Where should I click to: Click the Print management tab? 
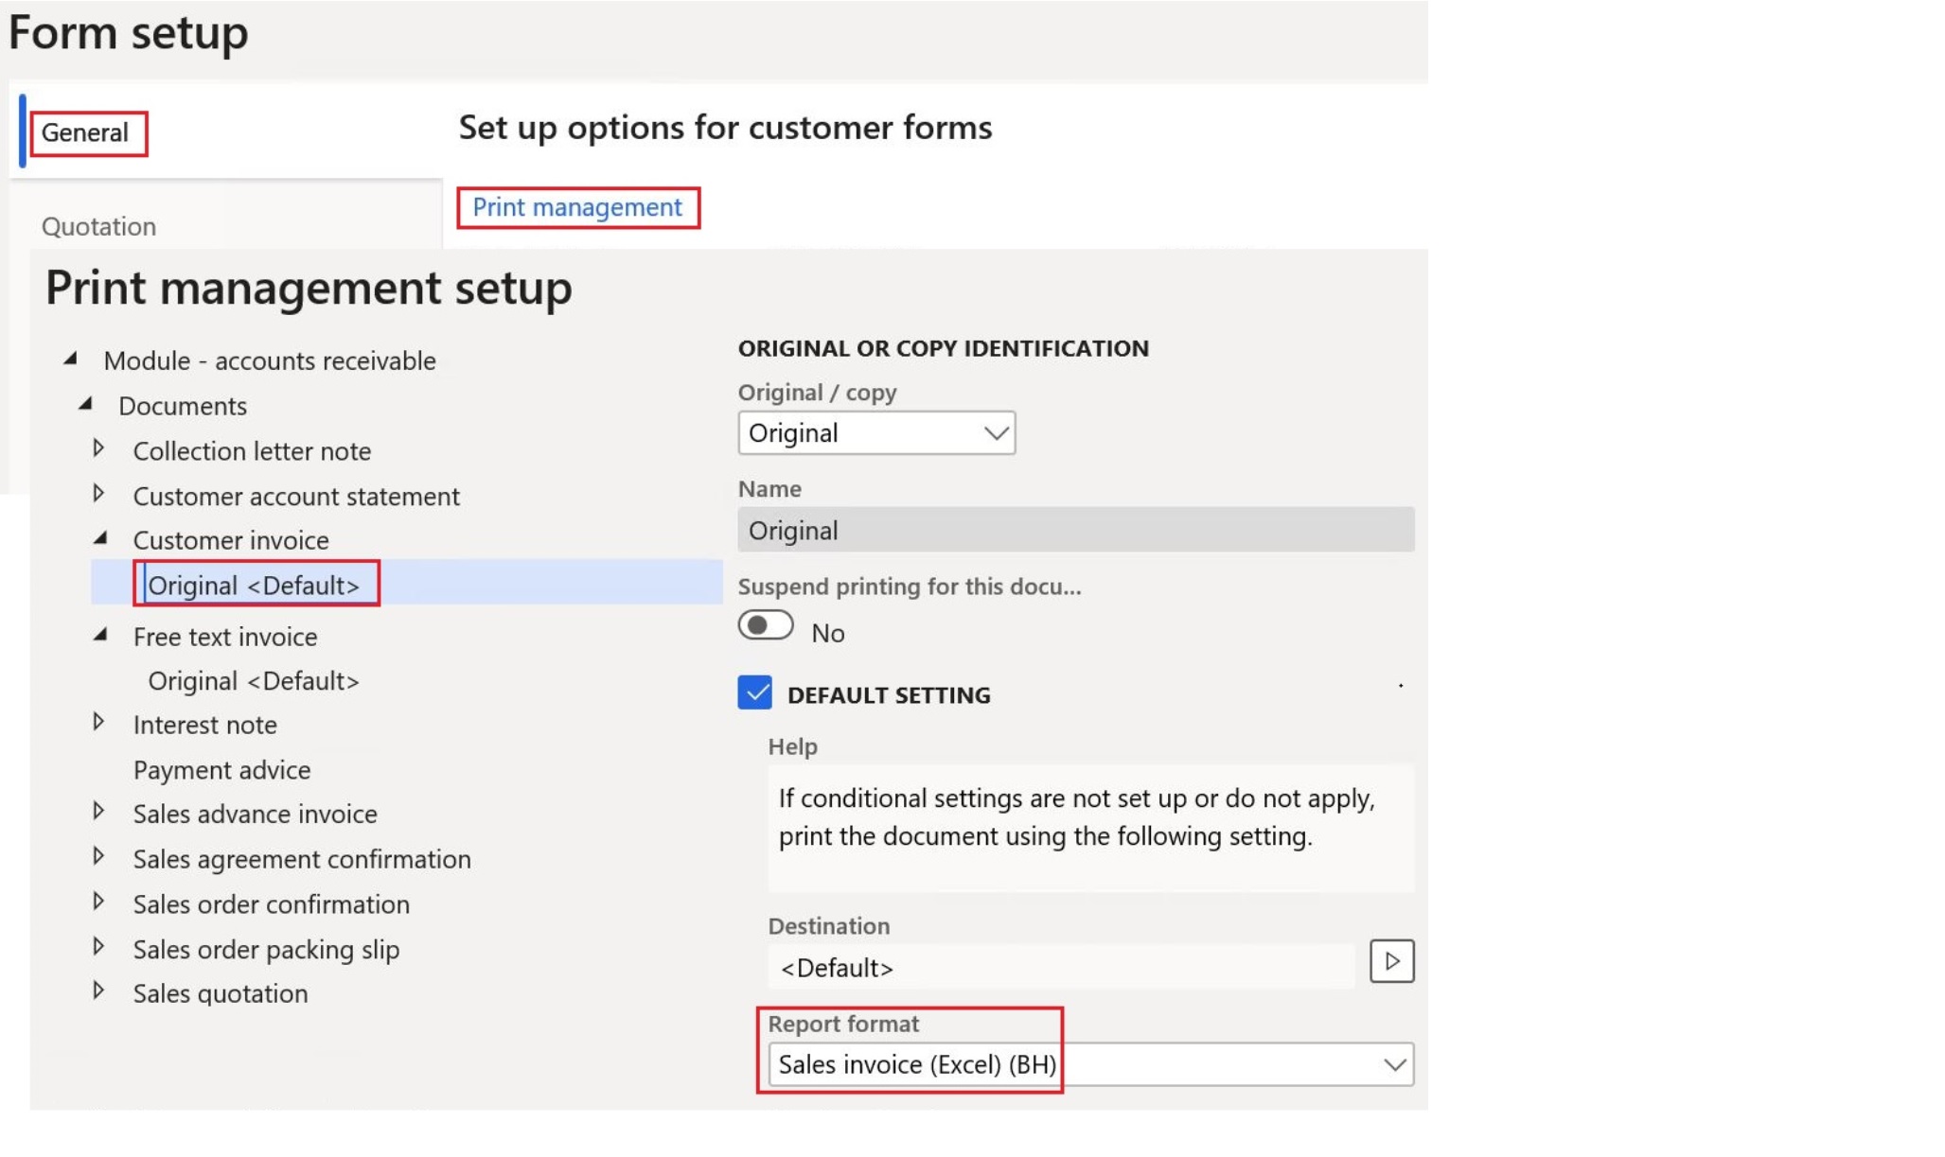tap(575, 205)
